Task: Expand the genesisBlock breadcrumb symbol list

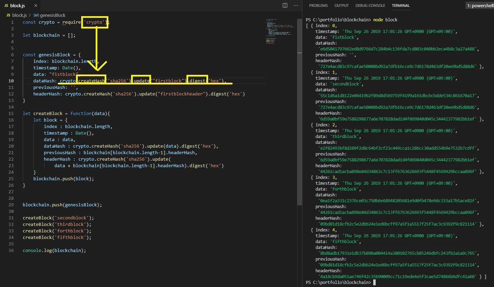Action: 52,15
